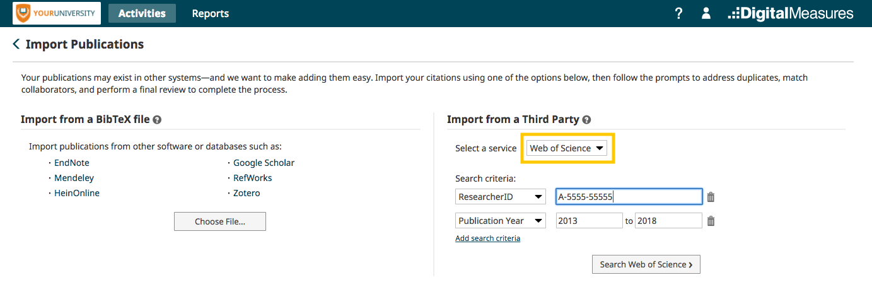The width and height of the screenshot is (872, 299).
Task: Delete the Publication Year criteria row
Action: click(x=711, y=221)
